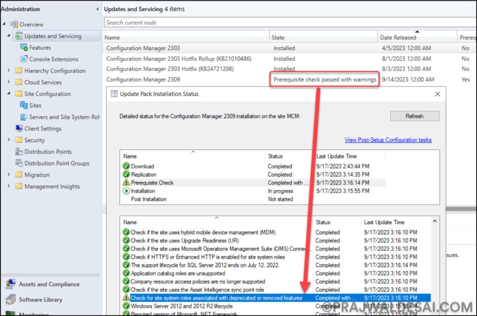Switch to Assets and Compliance workspace
The height and width of the screenshot is (316, 477).
pyautogui.click(x=49, y=284)
